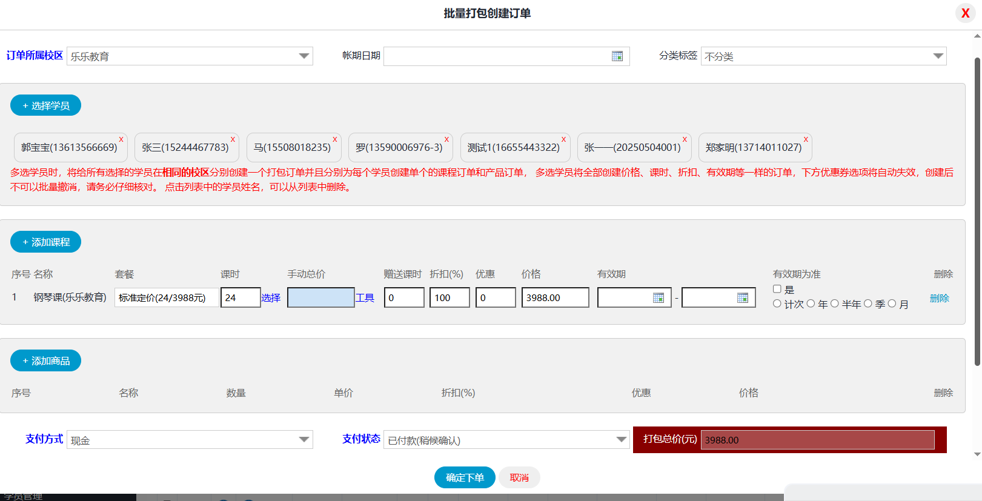Remove student 测试1 with the x mark
The height and width of the screenshot is (501, 982).
[x=564, y=139]
